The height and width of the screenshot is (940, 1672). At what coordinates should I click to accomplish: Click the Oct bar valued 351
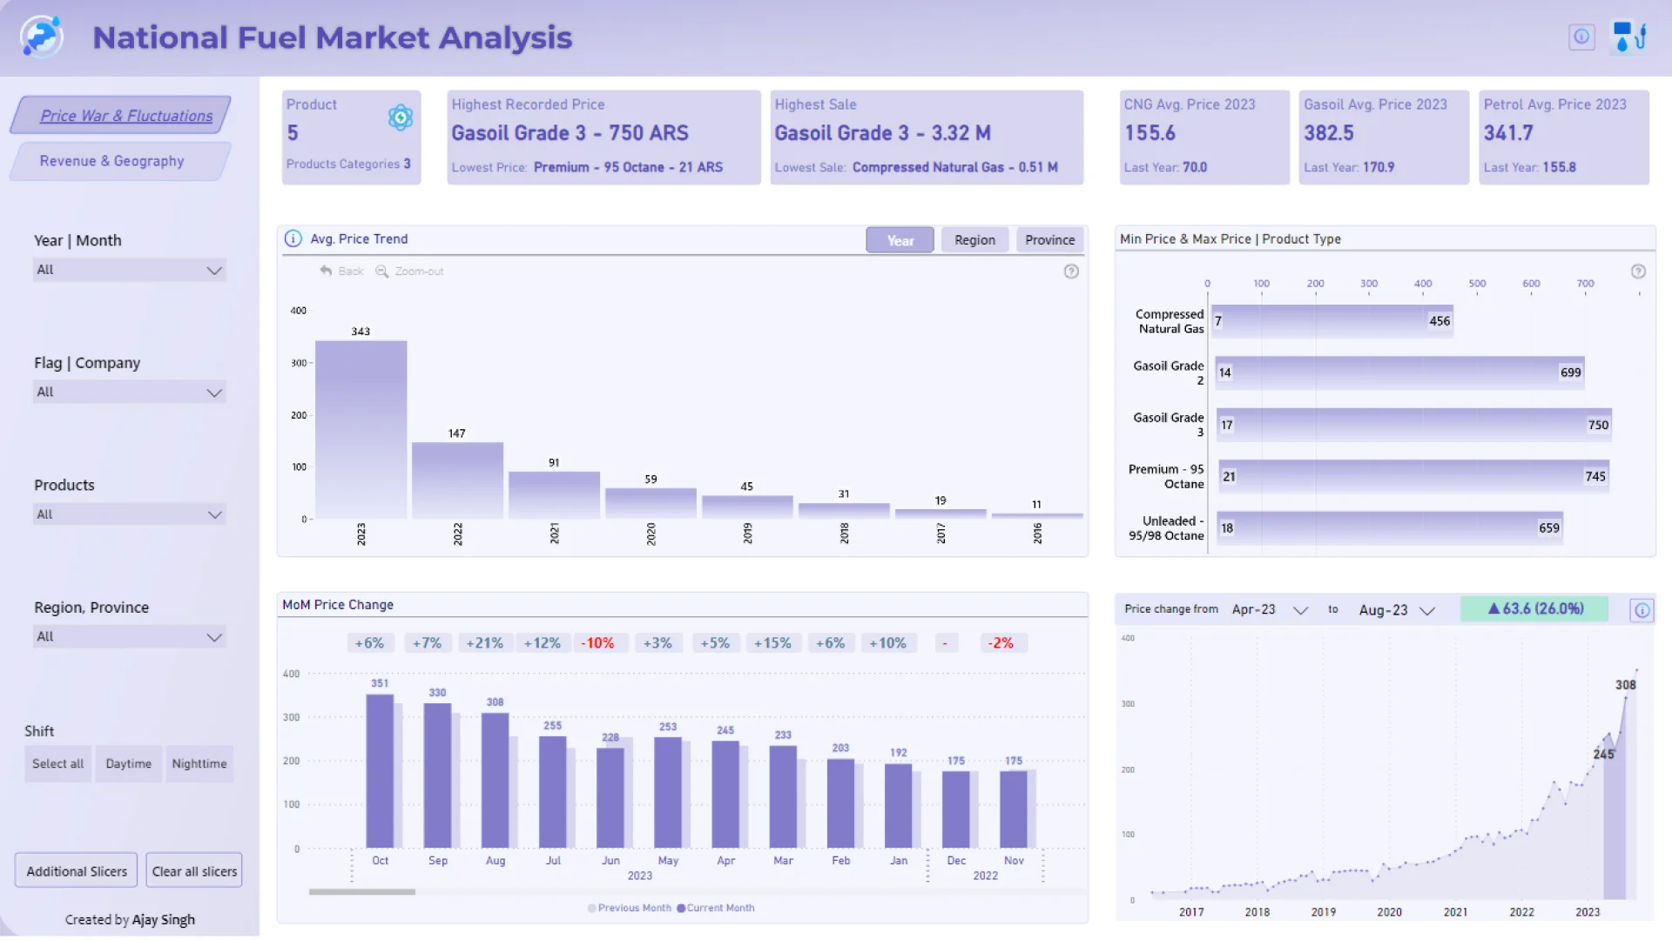click(380, 771)
